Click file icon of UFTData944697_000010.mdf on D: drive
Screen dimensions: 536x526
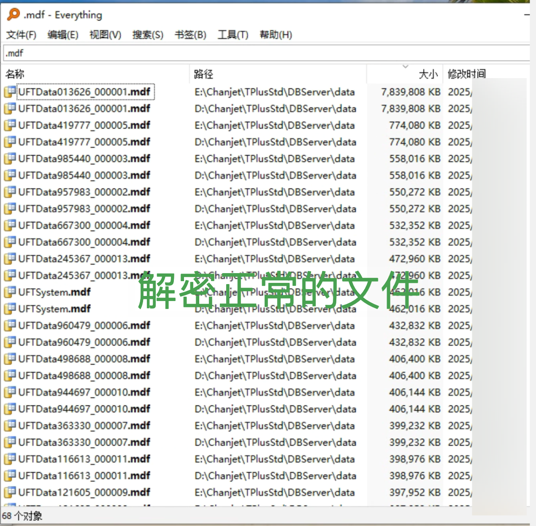coord(10,409)
